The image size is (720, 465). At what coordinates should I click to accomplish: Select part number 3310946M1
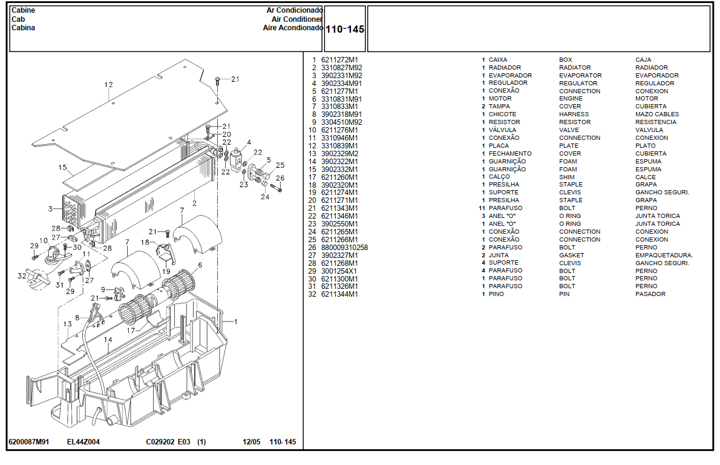339,138
